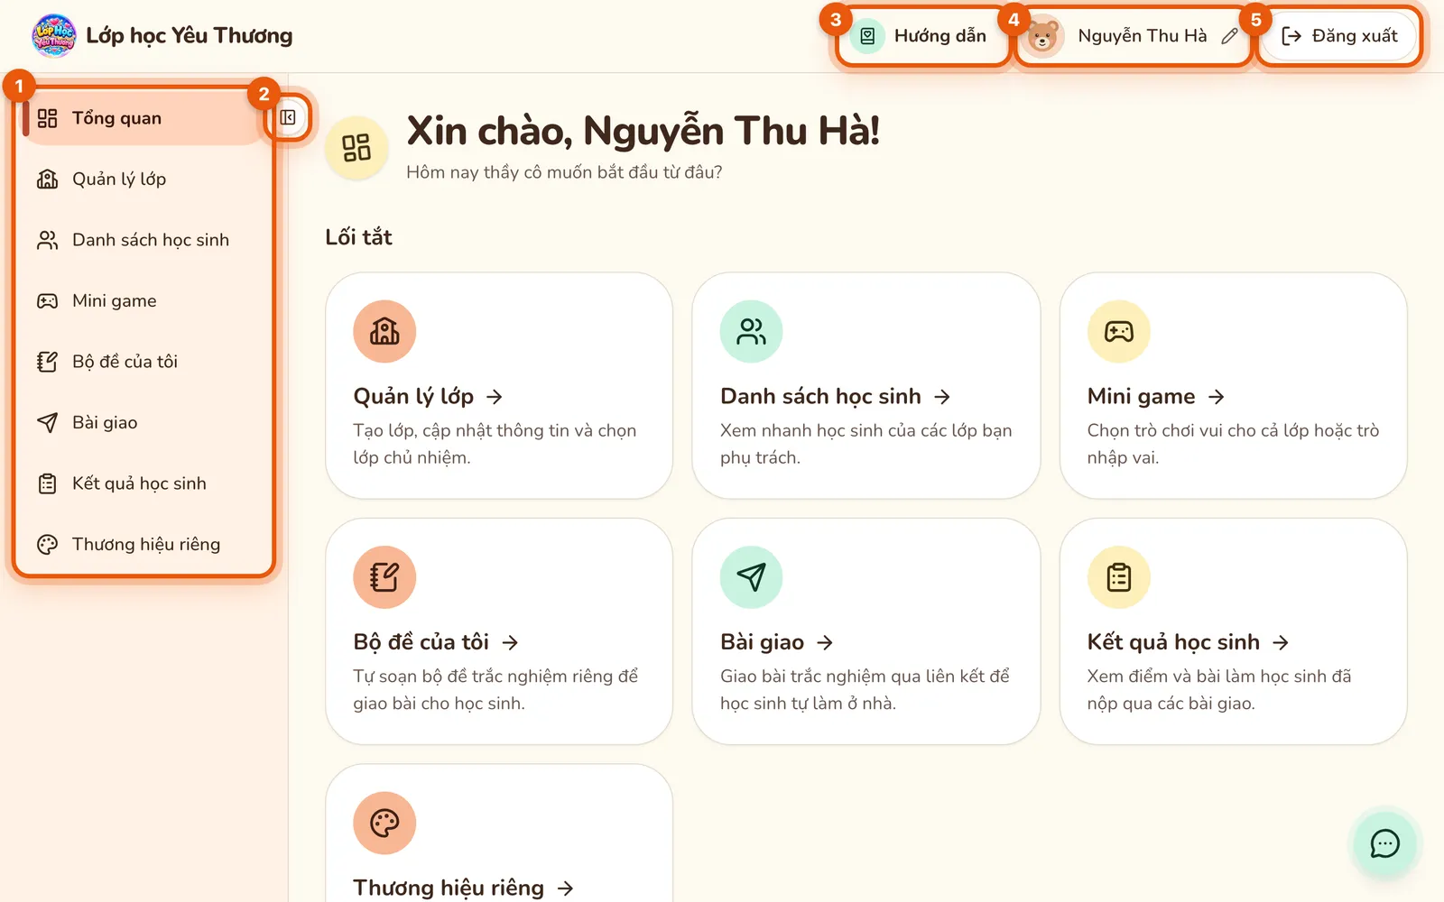The image size is (1444, 902).
Task: Click text "Hôm nay thầy cô muốn bắt đầu từ đâu?"
Action: [564, 172]
